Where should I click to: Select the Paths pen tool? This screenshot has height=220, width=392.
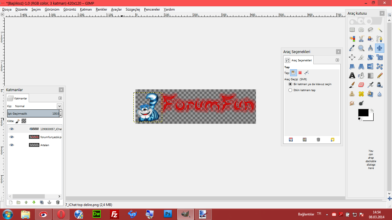[x=380, y=39]
